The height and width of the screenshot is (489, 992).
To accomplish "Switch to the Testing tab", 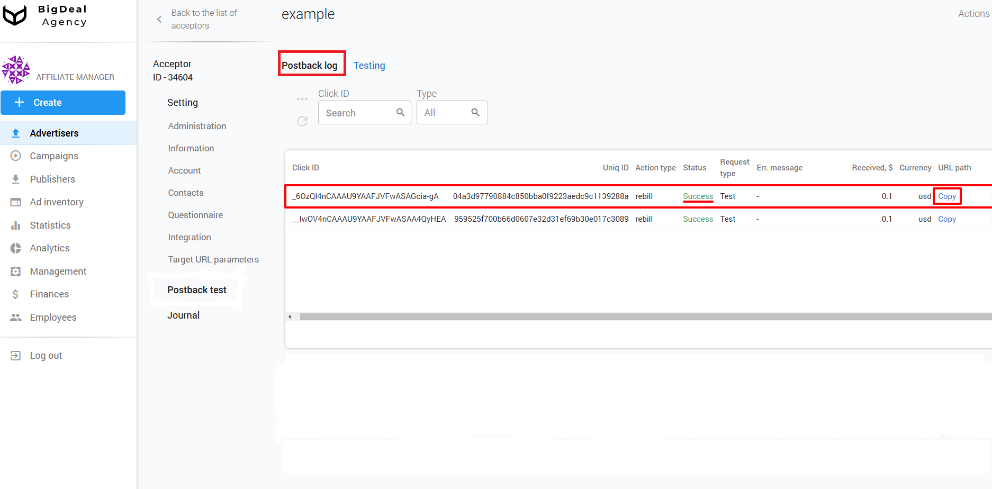I will click(369, 65).
